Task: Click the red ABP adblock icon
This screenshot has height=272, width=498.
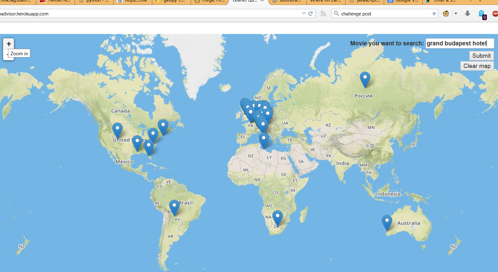Action: click(495, 14)
